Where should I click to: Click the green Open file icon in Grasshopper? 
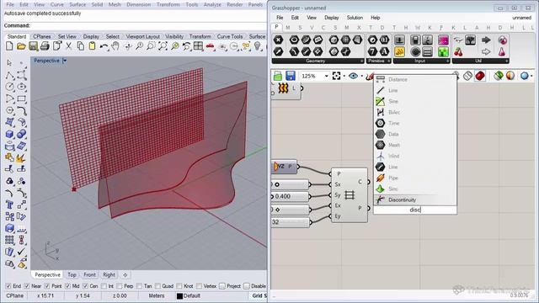(278, 76)
